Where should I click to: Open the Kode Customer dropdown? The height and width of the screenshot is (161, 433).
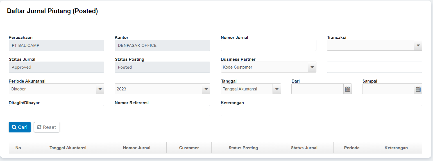coord(312,67)
